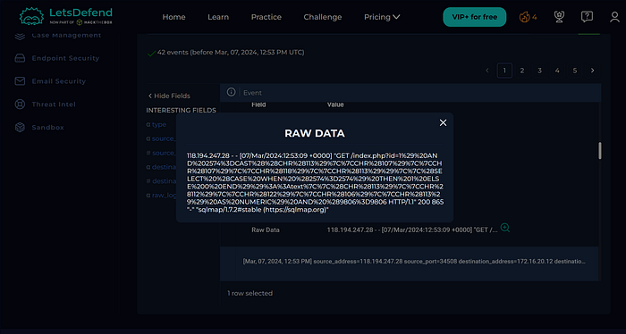Viewport: 626px width, 334px height.
Task: Open the Learn menu item
Action: click(x=218, y=17)
